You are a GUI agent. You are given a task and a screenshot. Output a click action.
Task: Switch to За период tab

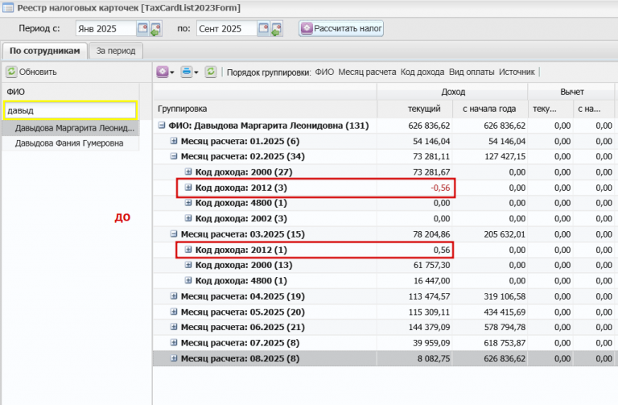116,51
